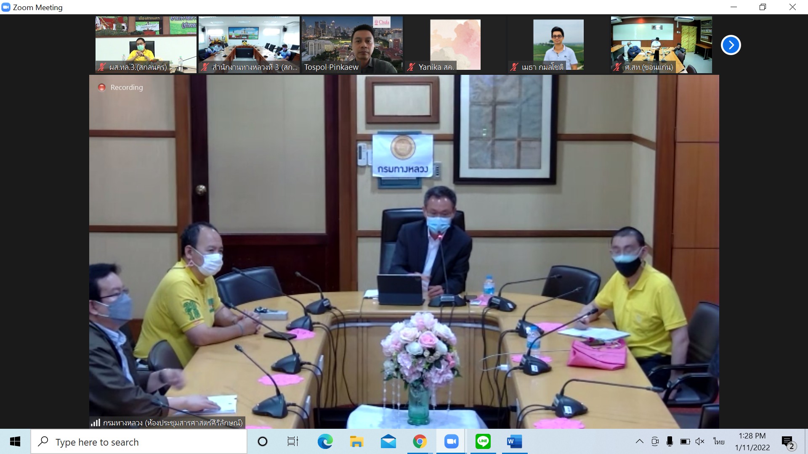Open Zoom from the taskbar
This screenshot has width=808, height=454.
pyautogui.click(x=451, y=441)
